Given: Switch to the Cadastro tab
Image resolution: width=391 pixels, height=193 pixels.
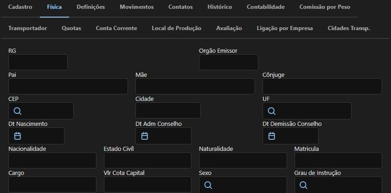Looking at the screenshot, I should click(20, 7).
